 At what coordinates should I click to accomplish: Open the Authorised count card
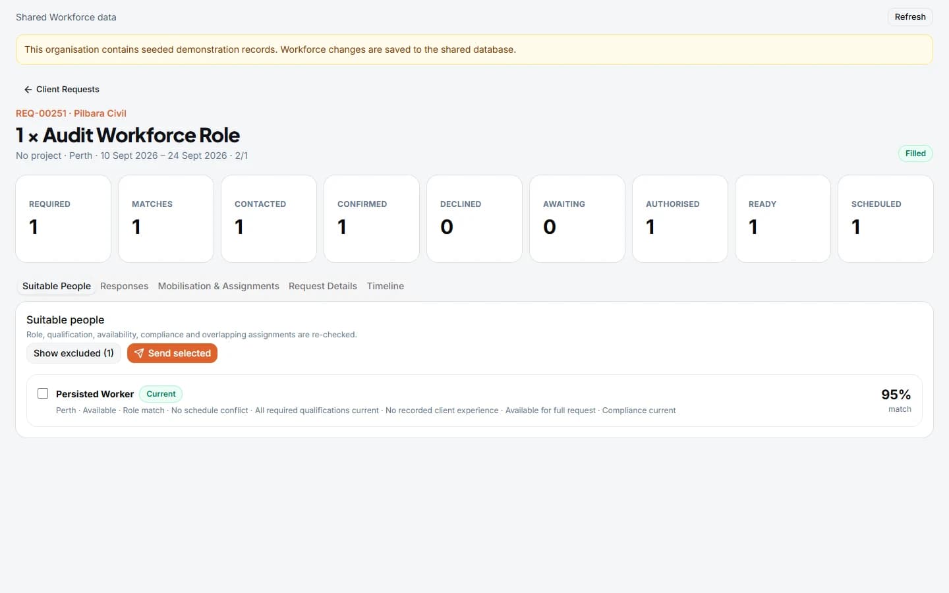pyautogui.click(x=680, y=219)
